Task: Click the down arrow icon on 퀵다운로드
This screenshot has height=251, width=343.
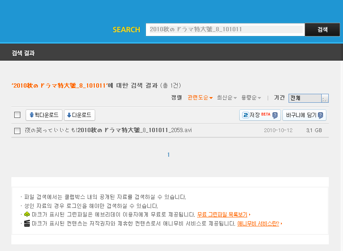Action: click(x=32, y=115)
